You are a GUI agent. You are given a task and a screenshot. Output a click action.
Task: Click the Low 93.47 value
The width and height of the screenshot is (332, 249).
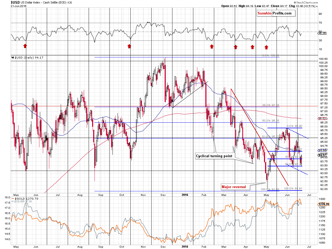[x=262, y=6]
